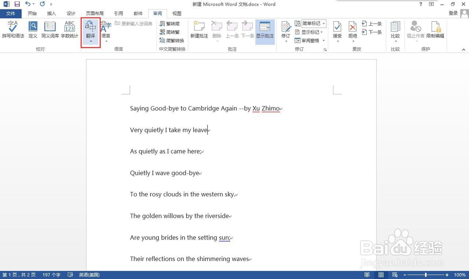Collapse the ribbon with the arrow

click(x=464, y=50)
